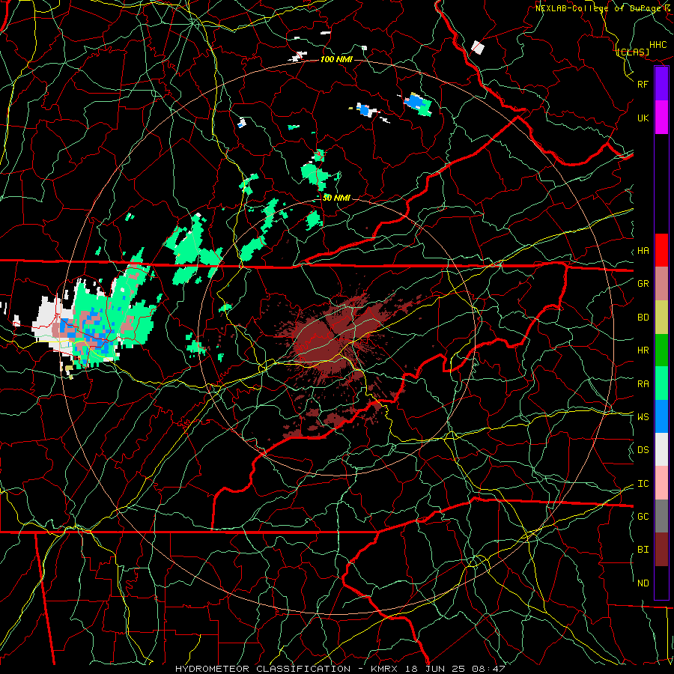Click the GC legend label
The width and height of the screenshot is (674, 674).
[x=643, y=516]
